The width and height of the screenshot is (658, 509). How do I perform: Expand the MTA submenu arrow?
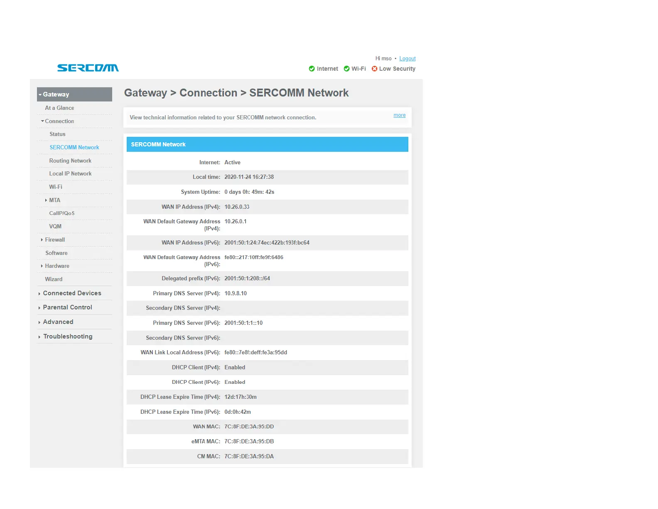point(46,200)
